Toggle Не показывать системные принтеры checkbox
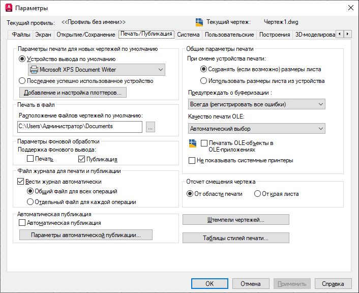The width and height of the screenshot is (359, 293). [192, 161]
